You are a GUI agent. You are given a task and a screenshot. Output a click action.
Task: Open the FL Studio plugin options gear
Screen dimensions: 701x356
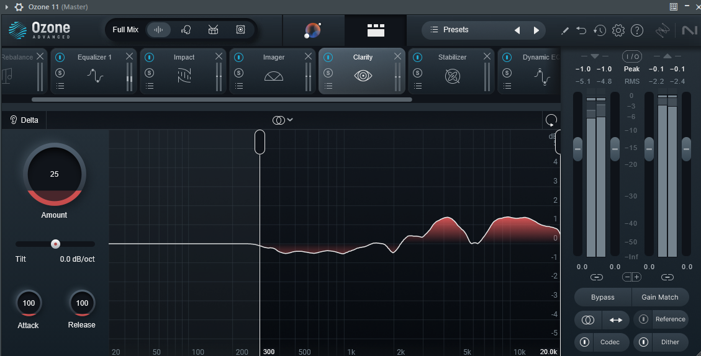click(x=19, y=7)
